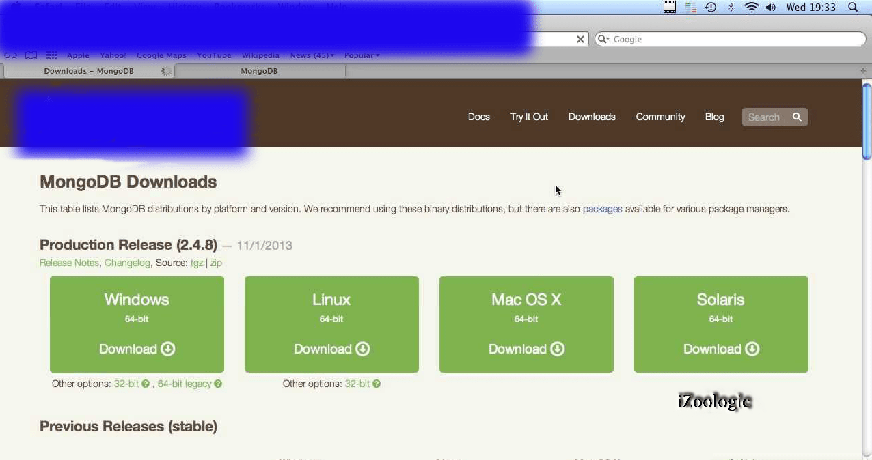The width and height of the screenshot is (872, 460).
Task: Open the Google search engine dropdown magnifier
Action: 603,40
